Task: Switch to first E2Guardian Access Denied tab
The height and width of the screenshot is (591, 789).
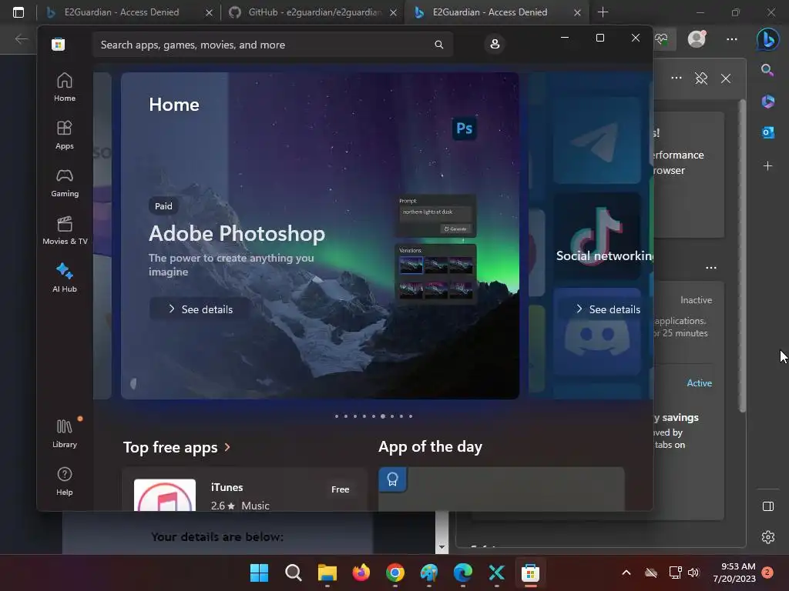Action: 121,12
